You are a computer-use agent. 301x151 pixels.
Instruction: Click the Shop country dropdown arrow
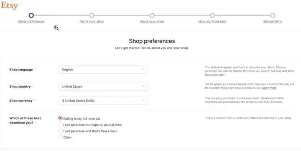click(143, 86)
